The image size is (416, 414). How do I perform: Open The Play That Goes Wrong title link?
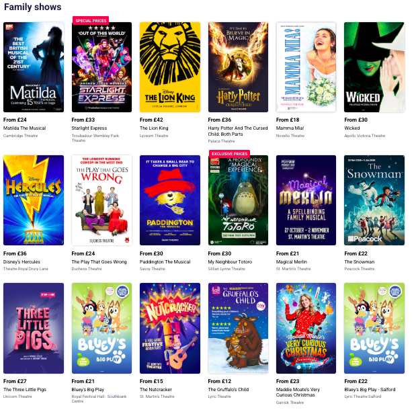click(99, 262)
